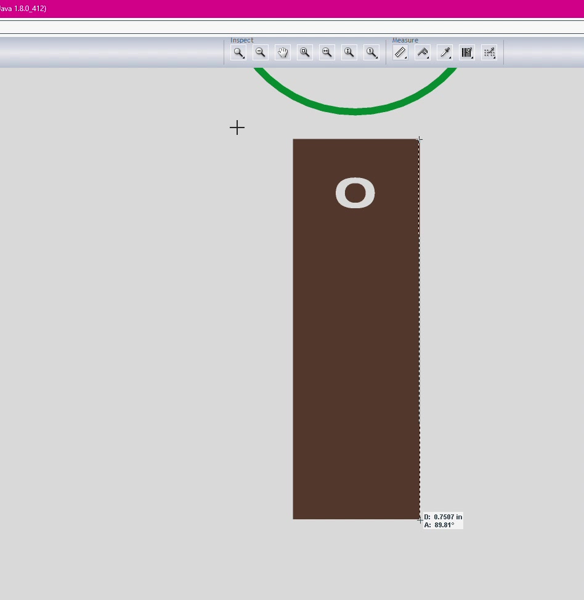Click the Inspect toolbar group label

pos(241,40)
